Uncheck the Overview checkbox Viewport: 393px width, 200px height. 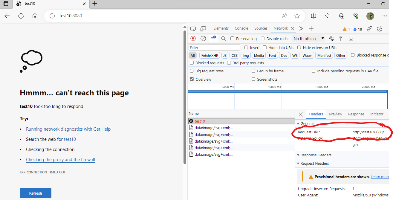click(x=192, y=79)
